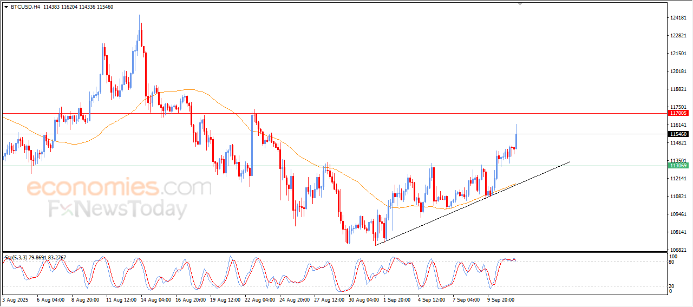Click the stochastic scale level 20
The height and width of the screenshot is (307, 693).
pos(672,286)
